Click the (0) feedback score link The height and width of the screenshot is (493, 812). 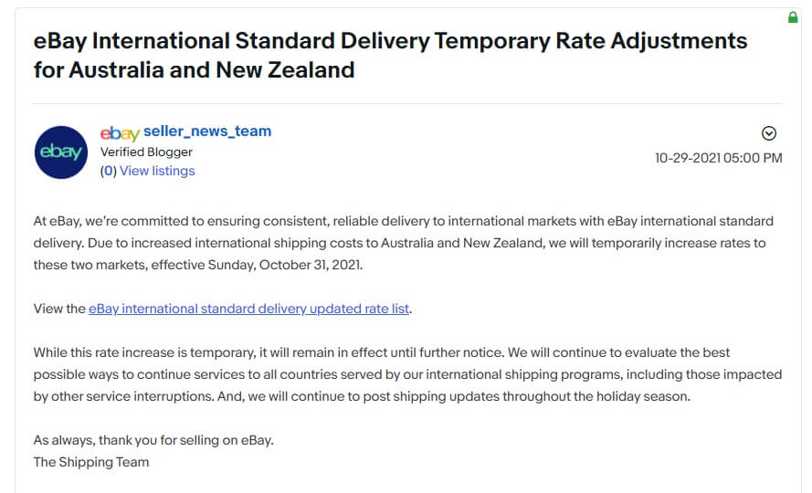click(x=109, y=171)
